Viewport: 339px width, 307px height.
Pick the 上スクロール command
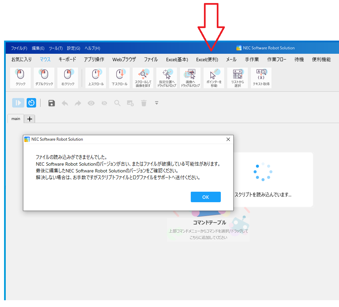(96, 78)
